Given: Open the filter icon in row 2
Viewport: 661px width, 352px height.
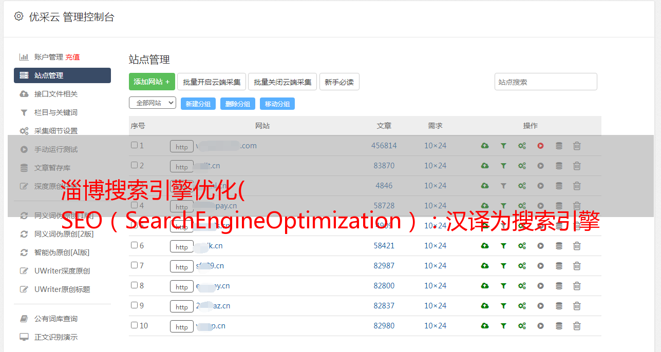Looking at the screenshot, I should pyautogui.click(x=503, y=166).
